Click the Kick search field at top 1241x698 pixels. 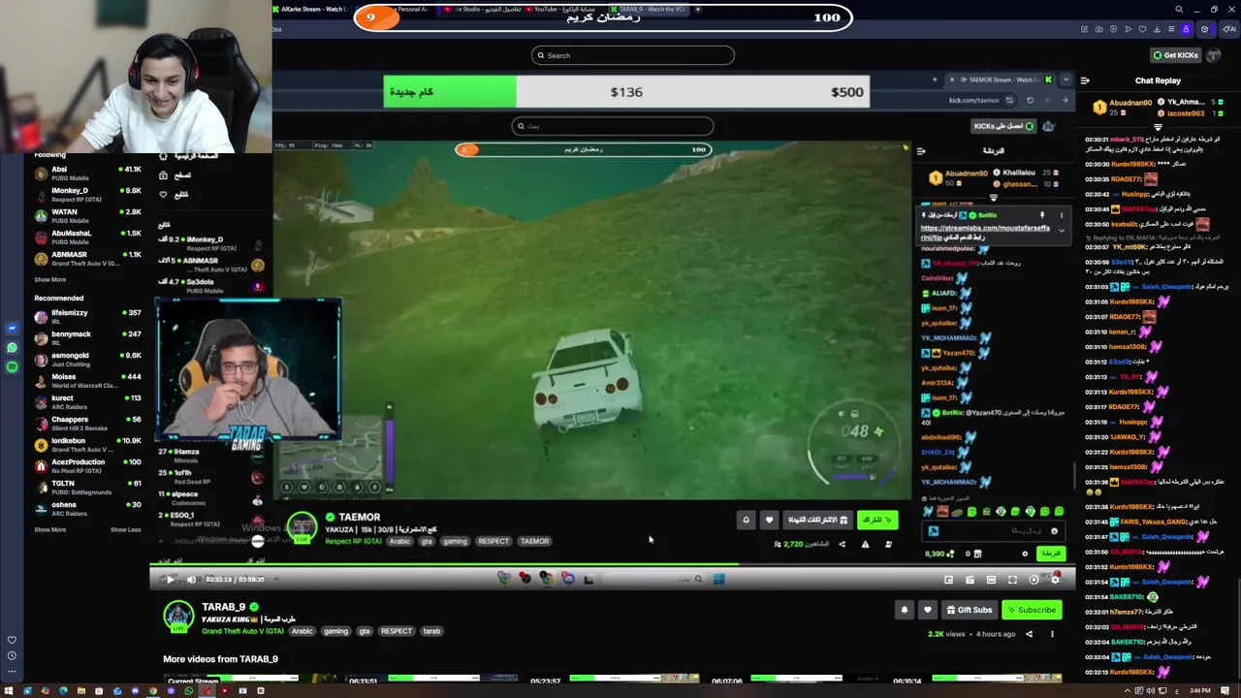[633, 55]
